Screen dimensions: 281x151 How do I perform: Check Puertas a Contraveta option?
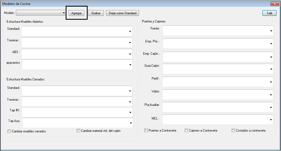pyautogui.click(x=146, y=130)
